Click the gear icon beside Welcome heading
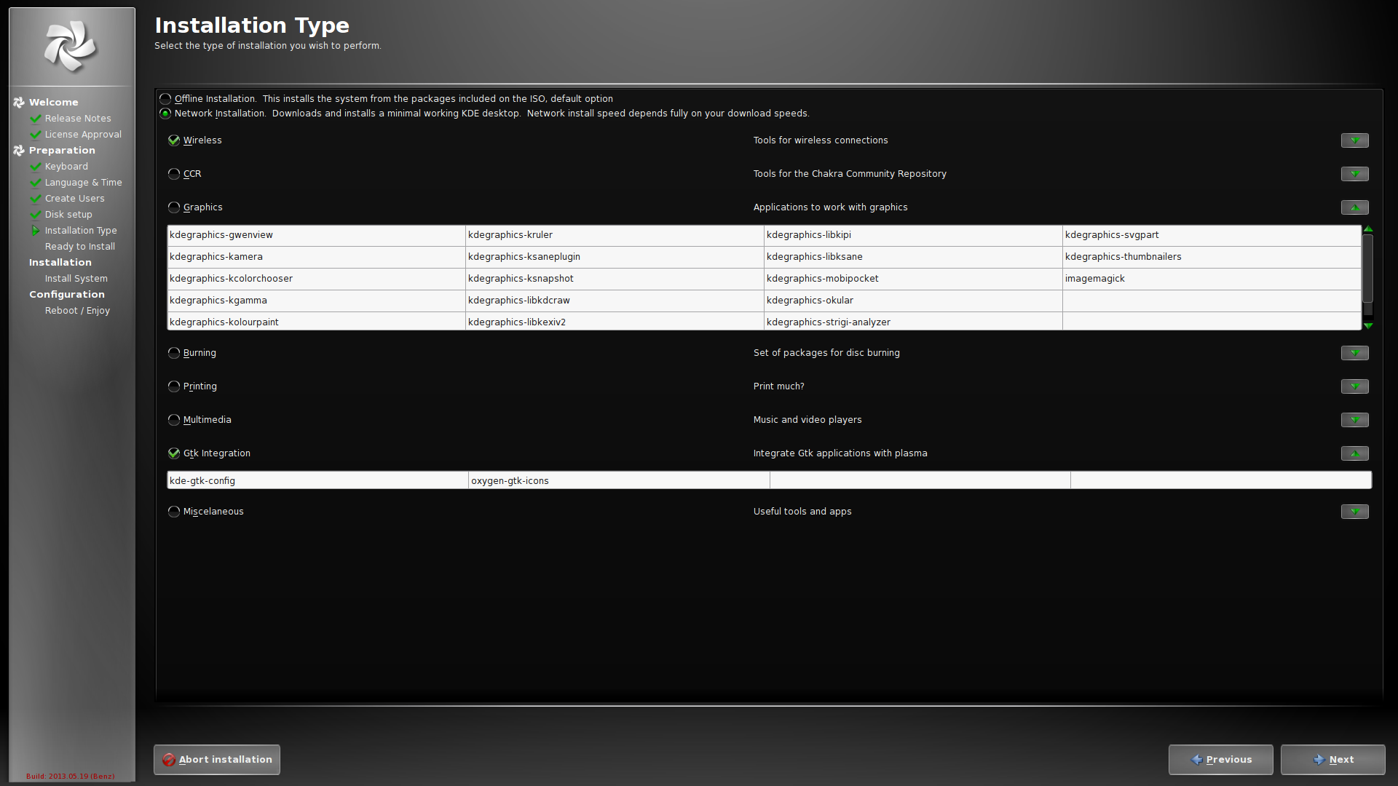This screenshot has height=786, width=1398. (x=19, y=103)
